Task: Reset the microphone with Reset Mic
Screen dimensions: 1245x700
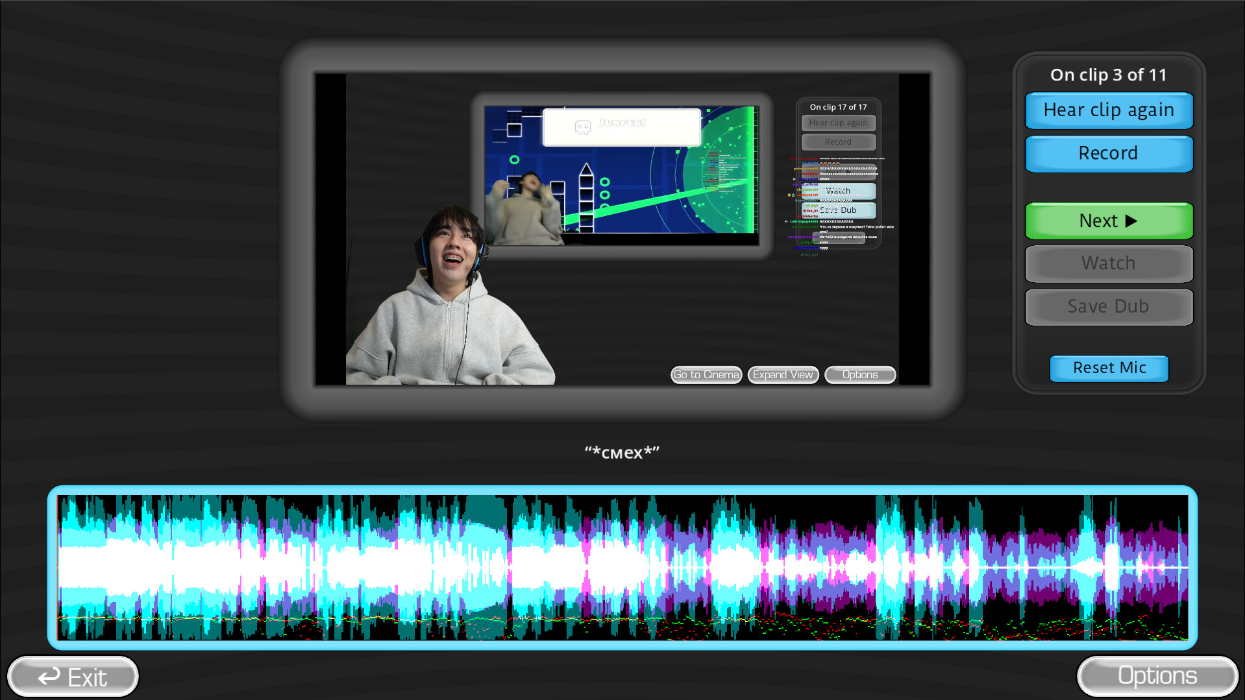Action: (1109, 368)
